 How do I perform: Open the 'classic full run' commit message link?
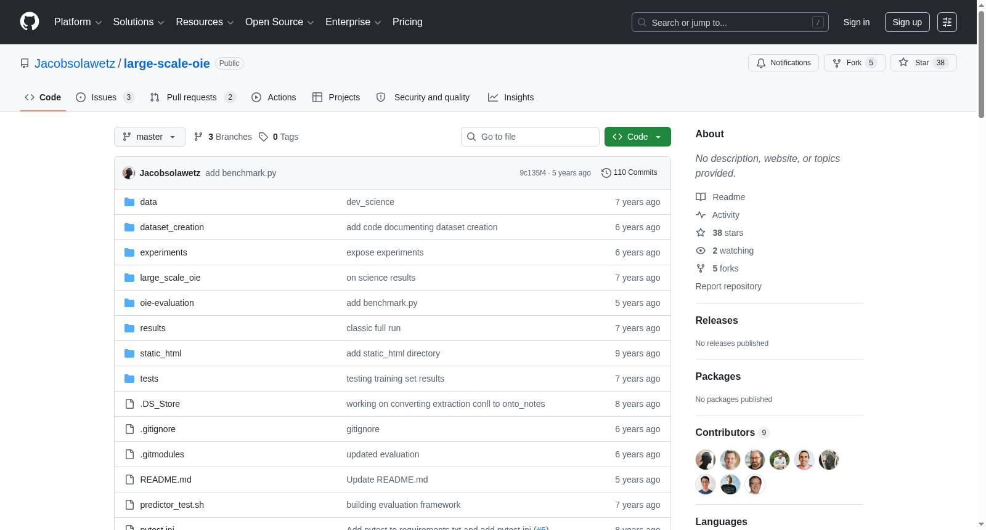(x=373, y=328)
